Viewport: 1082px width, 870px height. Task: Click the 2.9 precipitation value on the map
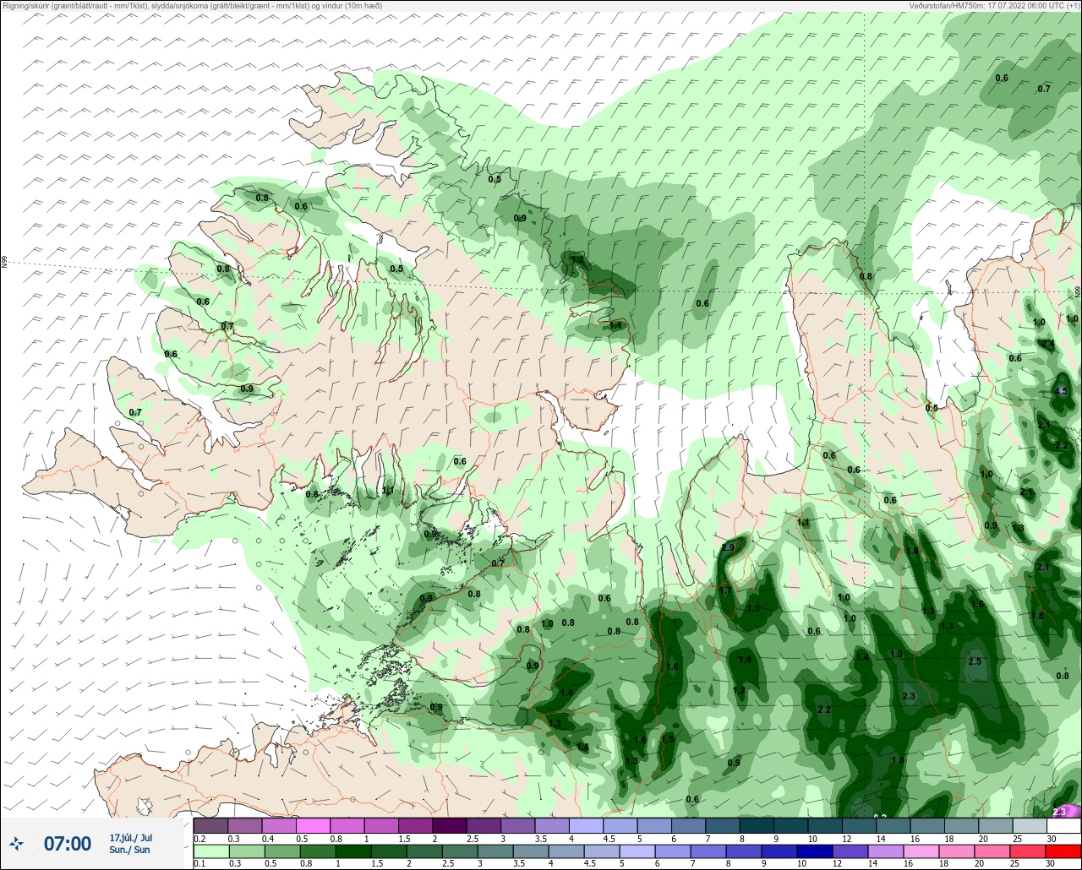728,548
